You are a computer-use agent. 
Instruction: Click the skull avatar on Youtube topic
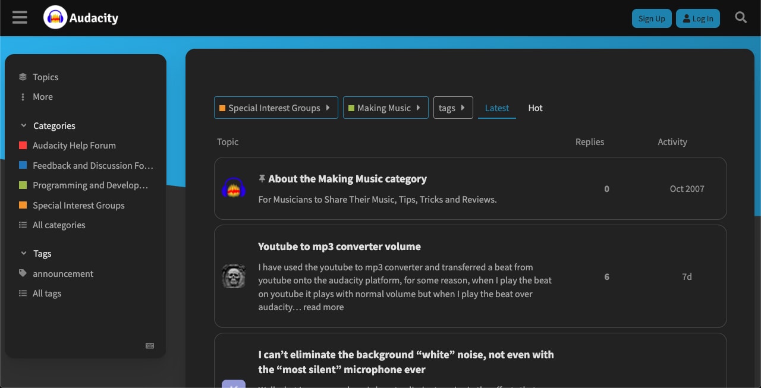click(x=234, y=276)
